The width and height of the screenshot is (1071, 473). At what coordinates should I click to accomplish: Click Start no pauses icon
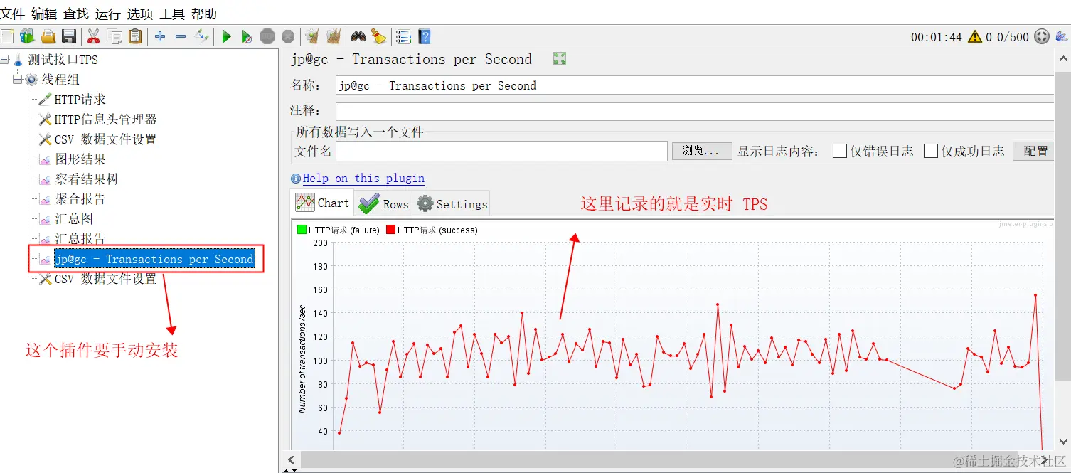pyautogui.click(x=247, y=36)
